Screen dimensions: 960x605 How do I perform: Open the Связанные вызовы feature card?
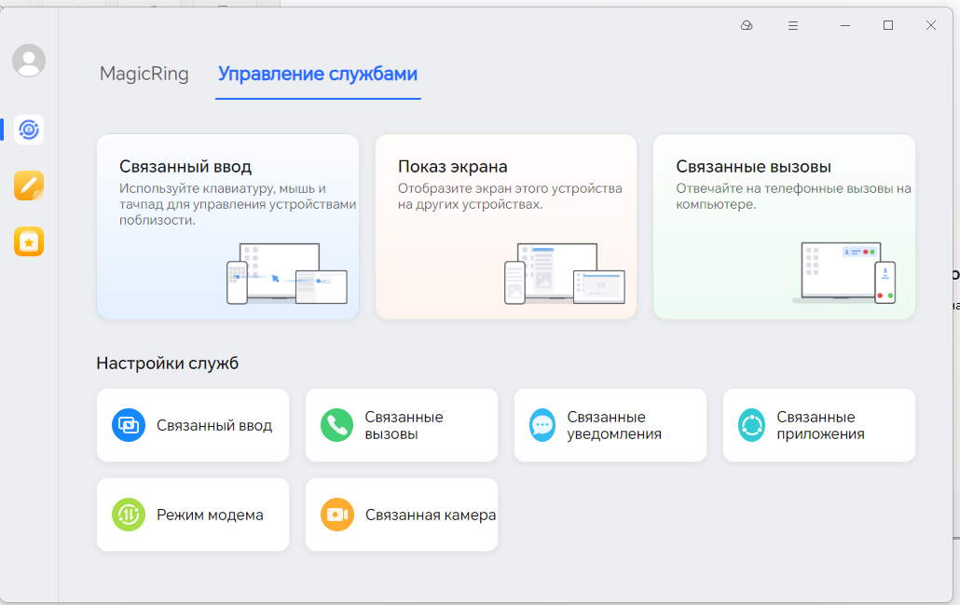pos(784,227)
